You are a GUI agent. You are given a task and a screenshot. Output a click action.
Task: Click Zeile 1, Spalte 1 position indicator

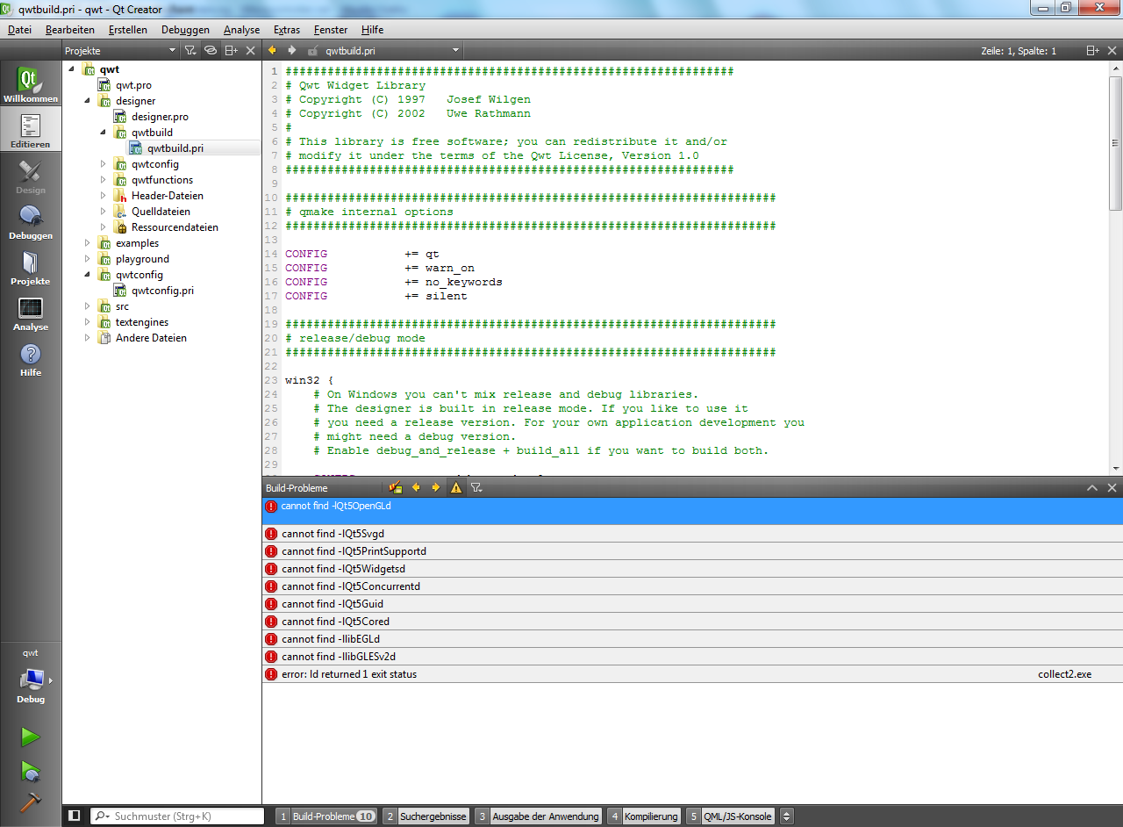[x=1019, y=51]
